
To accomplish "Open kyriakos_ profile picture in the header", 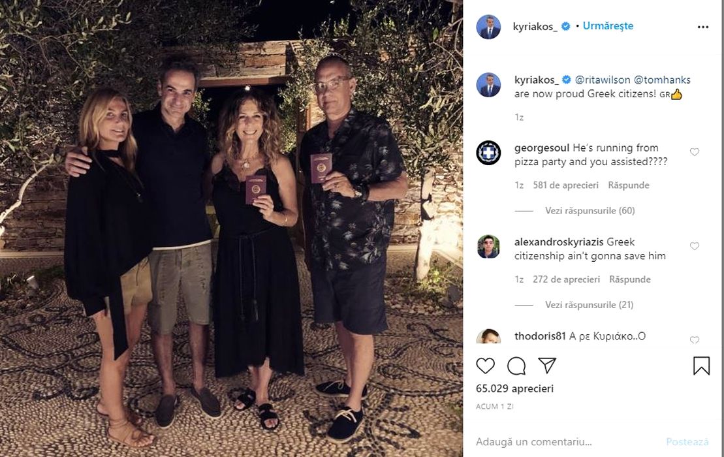I will click(x=488, y=27).
